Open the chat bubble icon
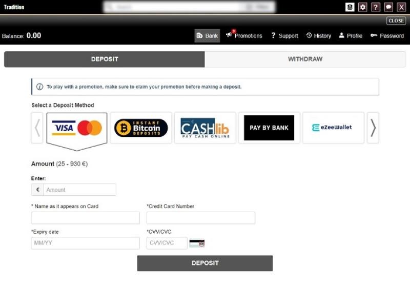Viewport: 410px width, 308px height. [x=388, y=7]
